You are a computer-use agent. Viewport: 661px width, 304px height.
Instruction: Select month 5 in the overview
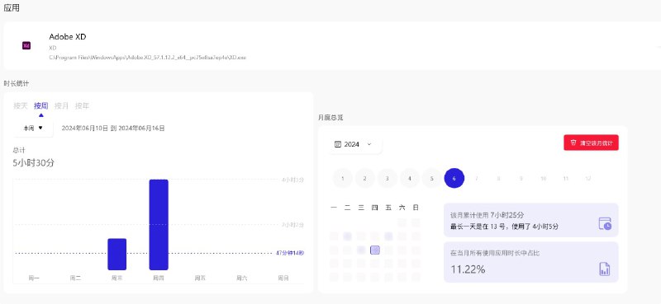tap(431, 178)
